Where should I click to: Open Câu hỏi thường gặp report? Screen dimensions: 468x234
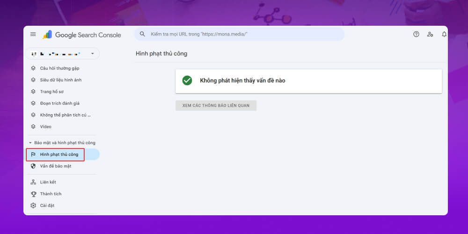click(x=59, y=68)
